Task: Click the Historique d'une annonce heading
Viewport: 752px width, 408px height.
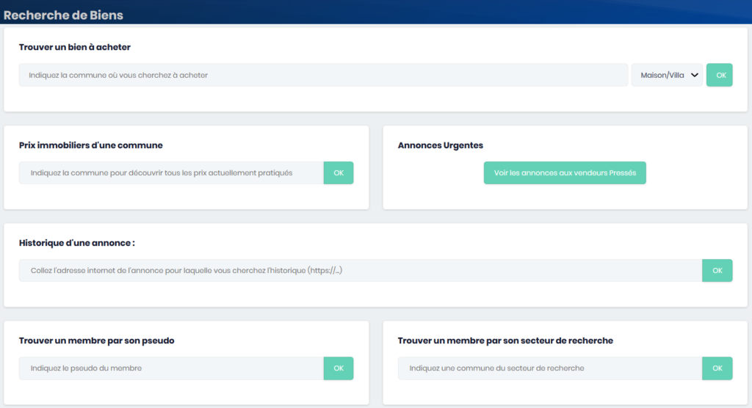Action: [77, 243]
